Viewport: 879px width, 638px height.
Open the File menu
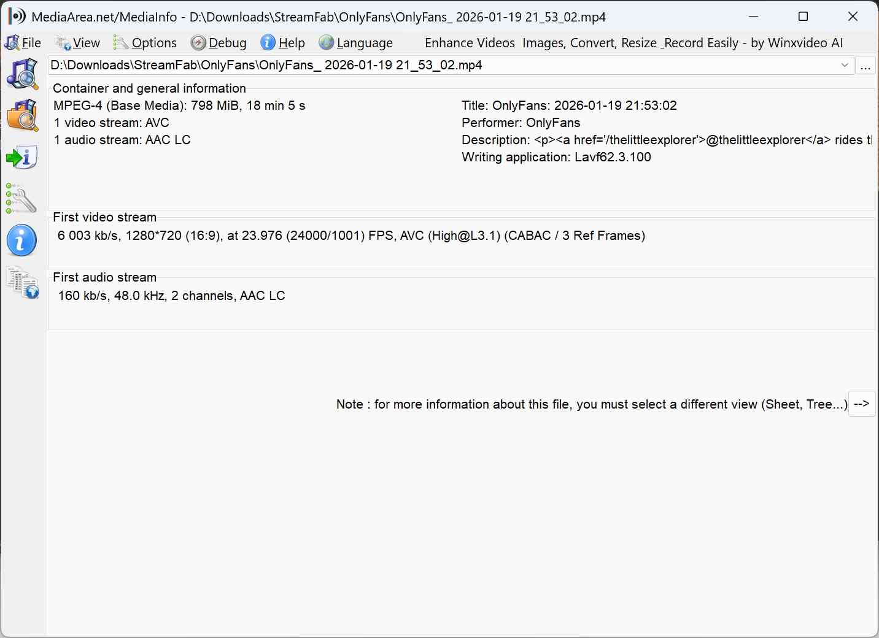[x=23, y=43]
